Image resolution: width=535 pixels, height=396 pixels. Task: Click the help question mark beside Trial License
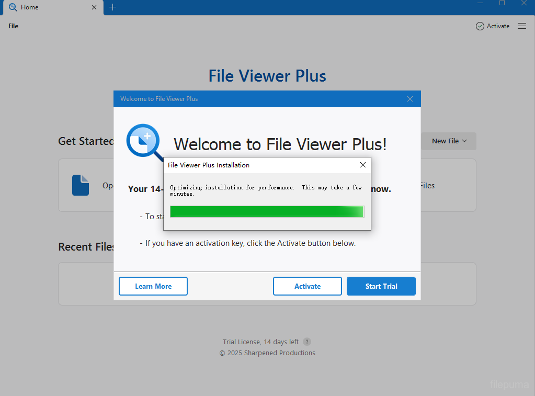(x=307, y=342)
